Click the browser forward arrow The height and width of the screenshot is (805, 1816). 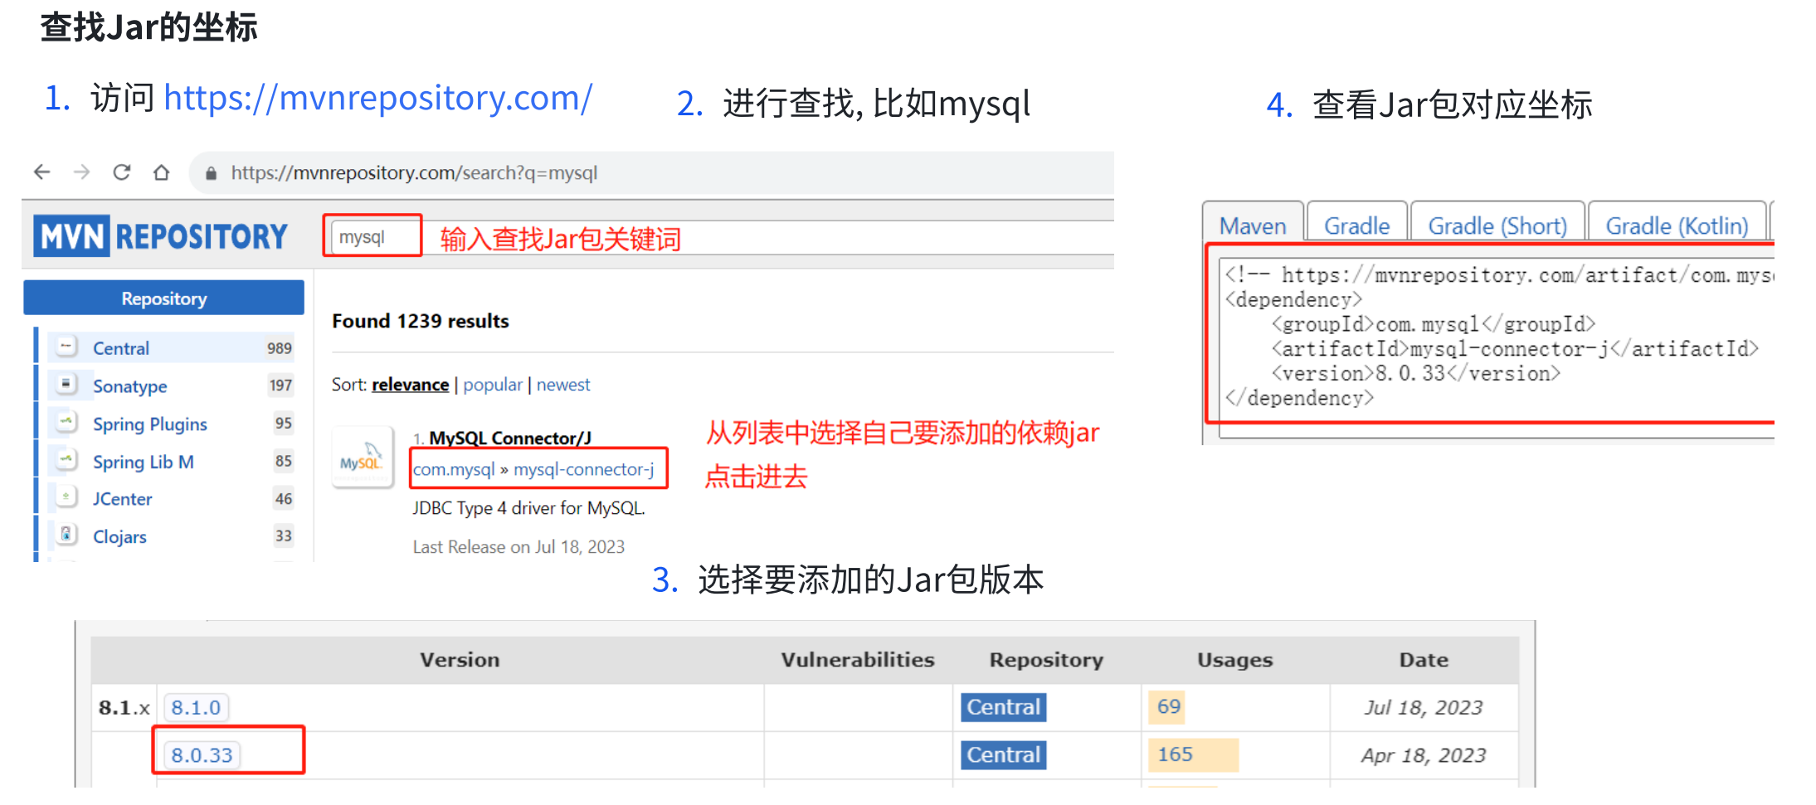(81, 172)
